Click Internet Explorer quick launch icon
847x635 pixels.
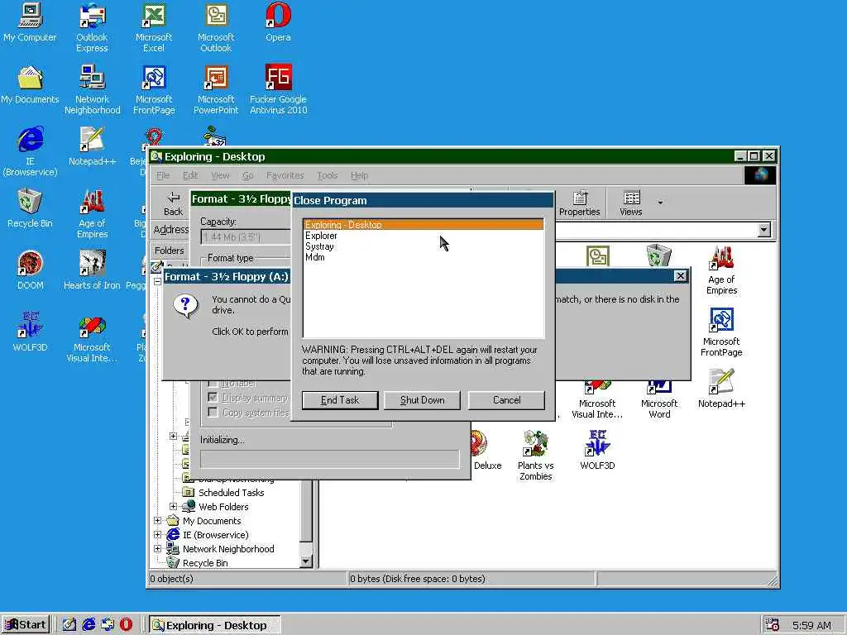[89, 624]
